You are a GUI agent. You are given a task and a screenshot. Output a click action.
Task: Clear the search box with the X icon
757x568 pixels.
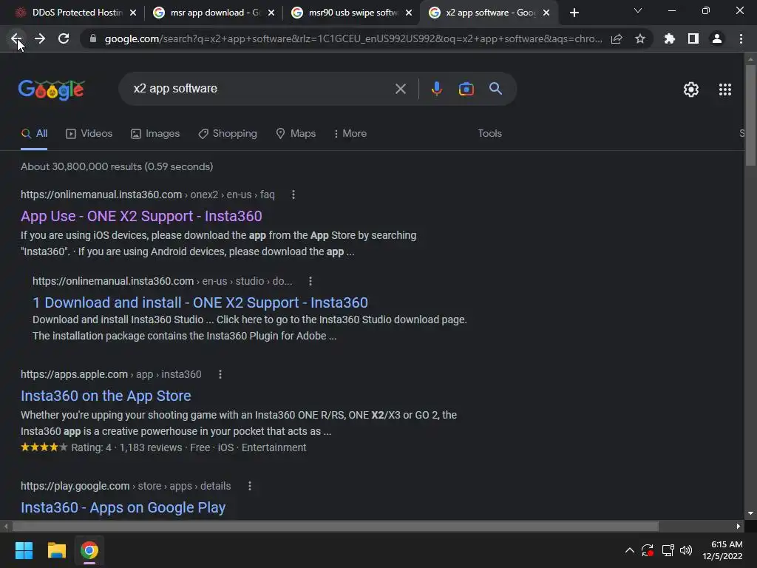pyautogui.click(x=401, y=89)
